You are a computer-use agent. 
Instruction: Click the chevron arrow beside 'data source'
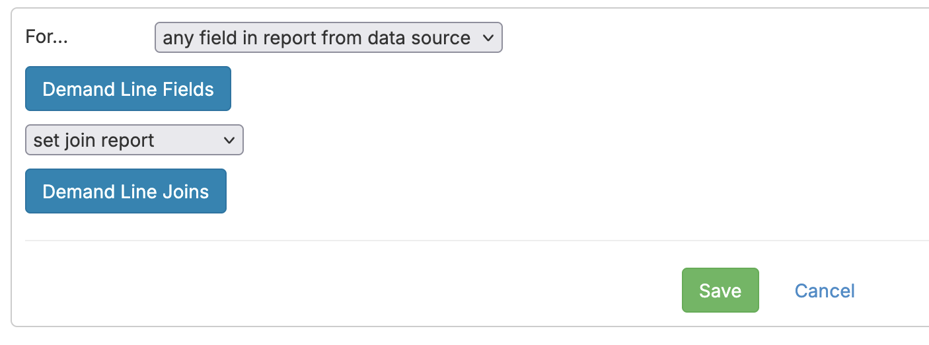point(488,38)
